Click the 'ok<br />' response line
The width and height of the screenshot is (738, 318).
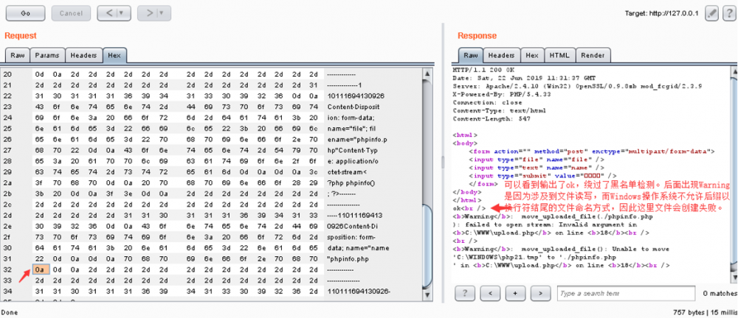coord(469,208)
